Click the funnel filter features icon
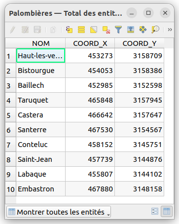Image resolution: width=179 pixels, height=224 pixels. tap(118, 30)
